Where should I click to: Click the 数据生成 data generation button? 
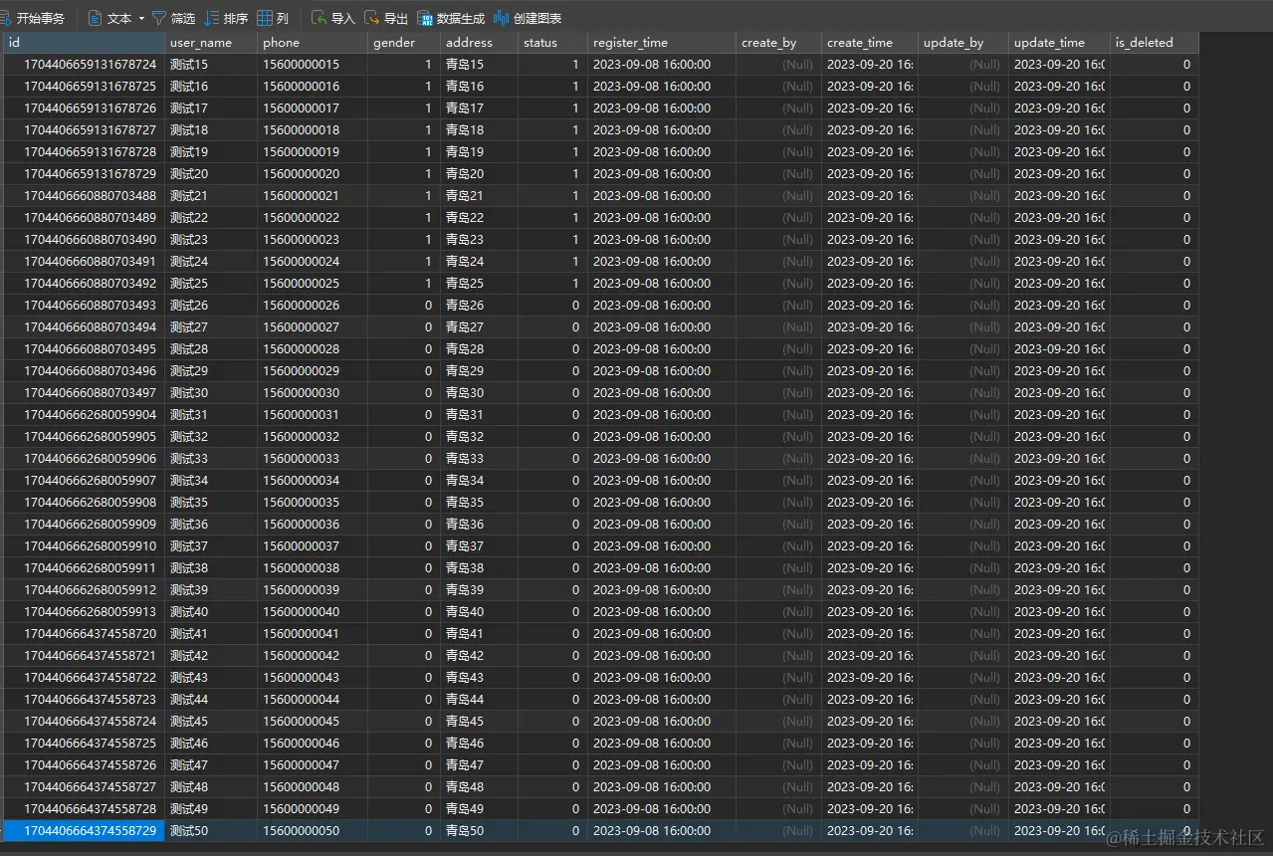point(451,18)
